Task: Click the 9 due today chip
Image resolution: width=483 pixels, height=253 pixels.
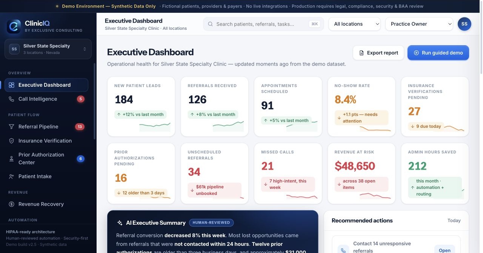Action: click(426, 127)
